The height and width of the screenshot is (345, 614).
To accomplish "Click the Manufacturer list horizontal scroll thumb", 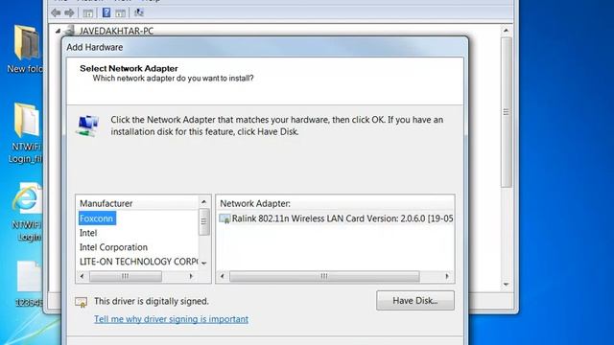I will pyautogui.click(x=126, y=276).
